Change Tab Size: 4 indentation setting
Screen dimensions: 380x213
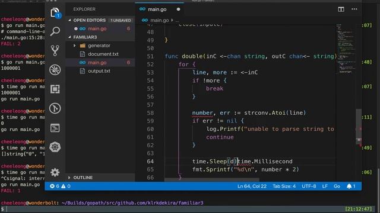point(284,186)
